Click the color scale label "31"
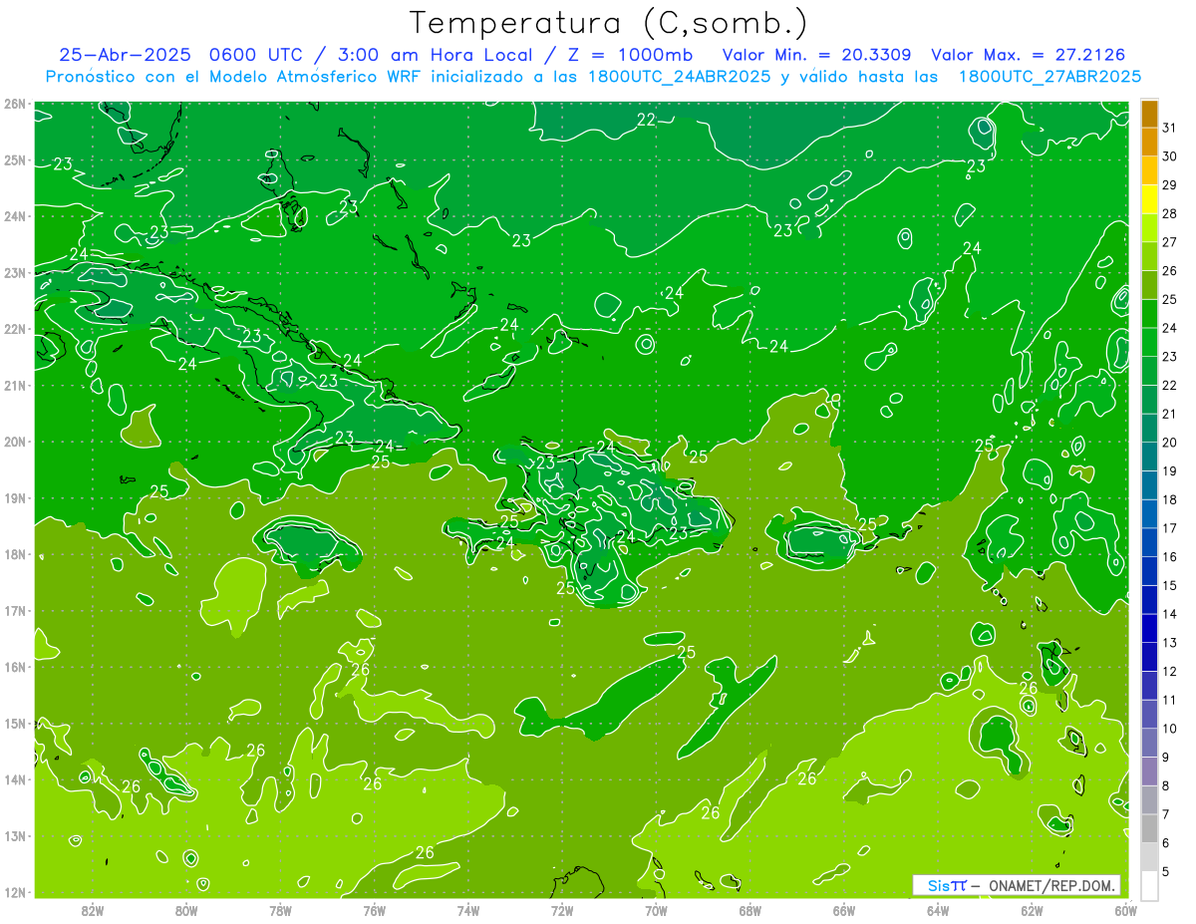The height and width of the screenshot is (924, 1196). tap(1170, 128)
